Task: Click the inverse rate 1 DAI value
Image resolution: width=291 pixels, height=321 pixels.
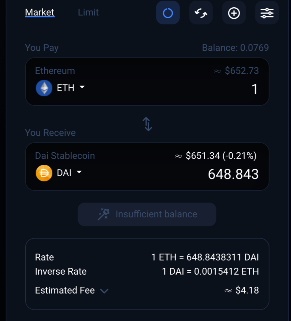Action: pyautogui.click(x=210, y=271)
